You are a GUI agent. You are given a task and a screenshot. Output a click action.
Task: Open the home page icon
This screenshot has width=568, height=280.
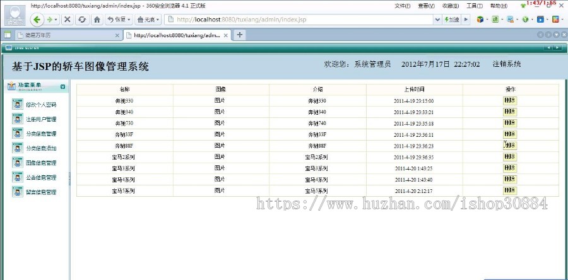[97, 20]
